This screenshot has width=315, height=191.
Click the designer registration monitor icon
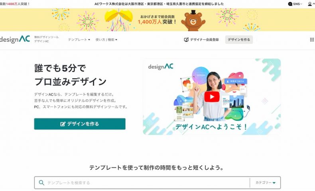pyautogui.click(x=186, y=40)
